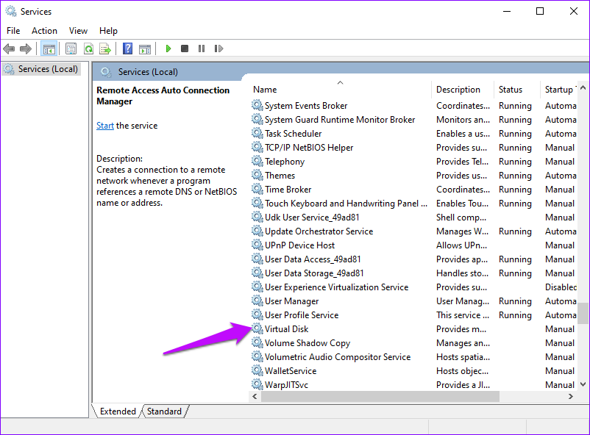Image resolution: width=590 pixels, height=435 pixels.
Task: Toggle the Show/Hide Action Pane icon
Action: pyautogui.click(x=145, y=49)
